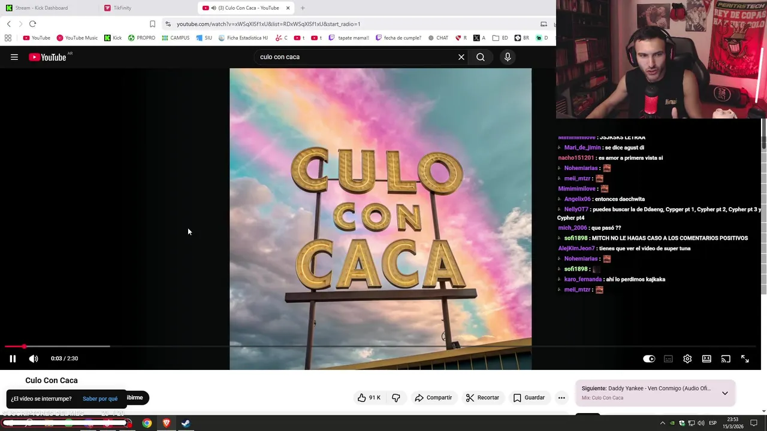The width and height of the screenshot is (767, 431).
Task: Click chat username sofi1898 message about MITCH
Action: click(576, 238)
